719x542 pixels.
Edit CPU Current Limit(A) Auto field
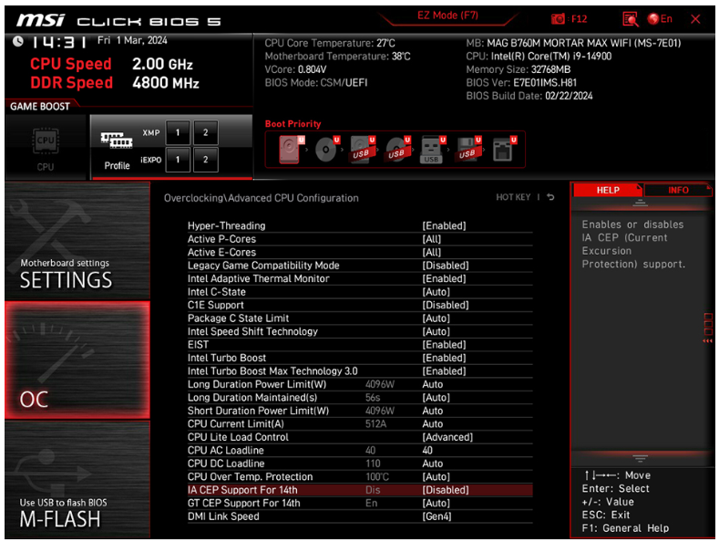click(433, 424)
